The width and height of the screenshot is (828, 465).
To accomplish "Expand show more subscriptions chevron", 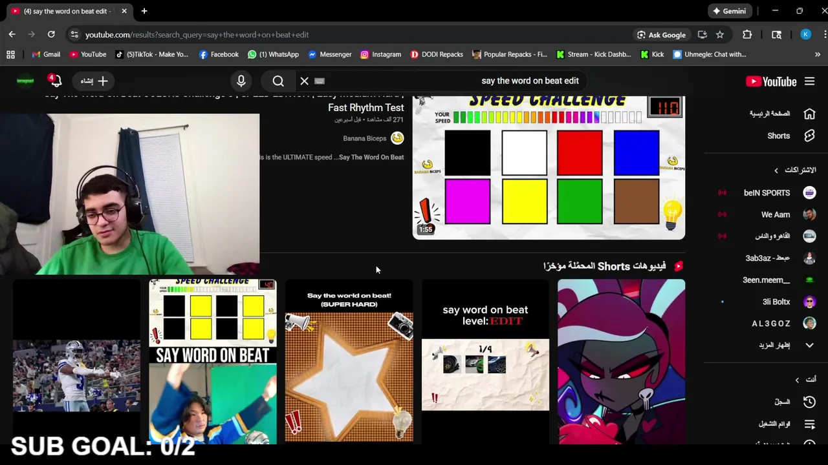I will tap(809, 345).
